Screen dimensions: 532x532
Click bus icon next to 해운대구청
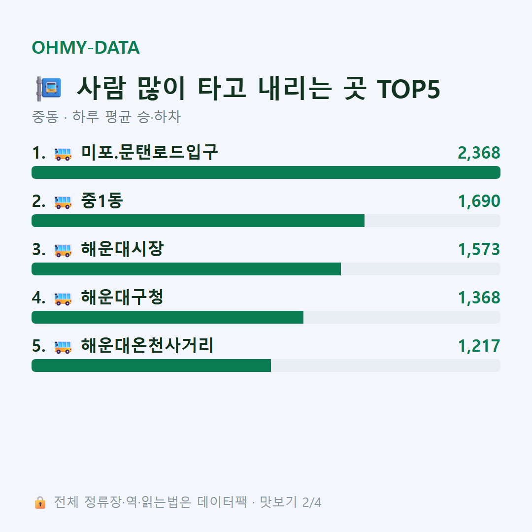point(63,299)
